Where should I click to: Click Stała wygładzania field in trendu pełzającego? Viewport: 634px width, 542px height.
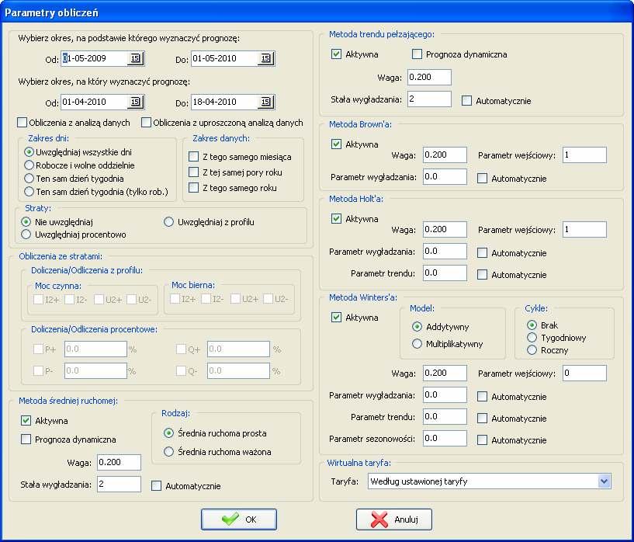point(429,99)
